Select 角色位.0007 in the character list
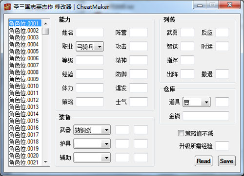The height and width of the screenshot is (176, 244). [x=25, y=65]
